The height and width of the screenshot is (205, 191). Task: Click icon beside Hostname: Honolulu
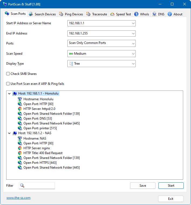click(20, 99)
